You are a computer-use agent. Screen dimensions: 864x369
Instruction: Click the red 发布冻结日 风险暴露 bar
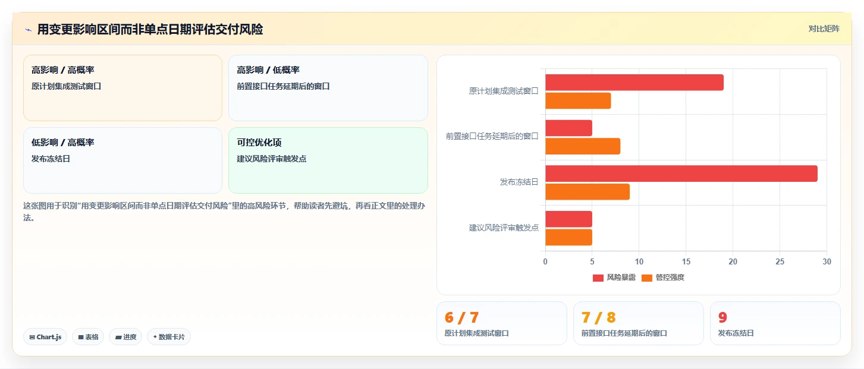click(x=681, y=174)
